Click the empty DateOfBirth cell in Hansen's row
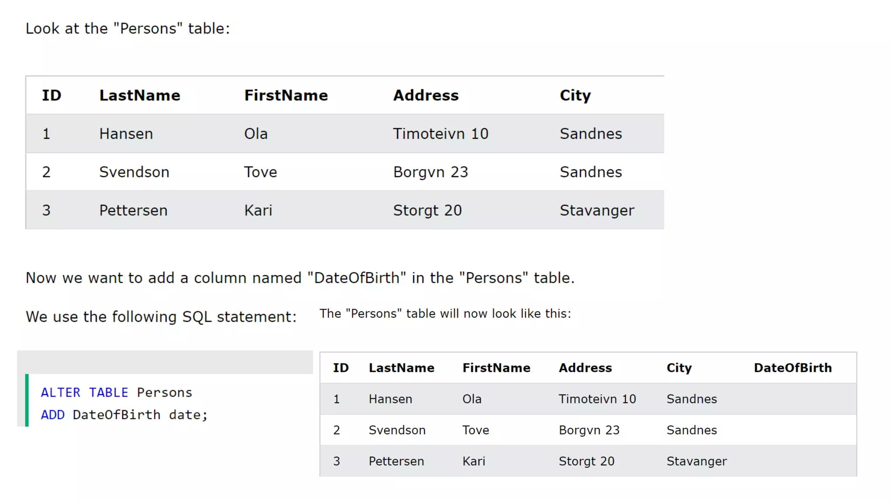Image resolution: width=892 pixels, height=501 pixels. tap(793, 399)
